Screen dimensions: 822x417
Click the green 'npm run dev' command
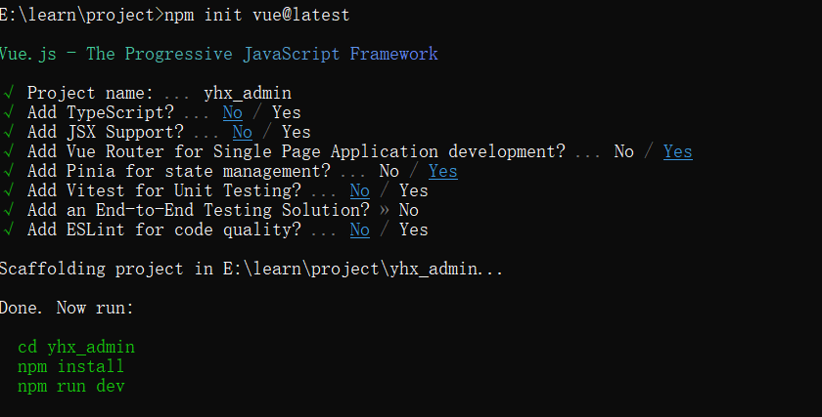coord(70,386)
